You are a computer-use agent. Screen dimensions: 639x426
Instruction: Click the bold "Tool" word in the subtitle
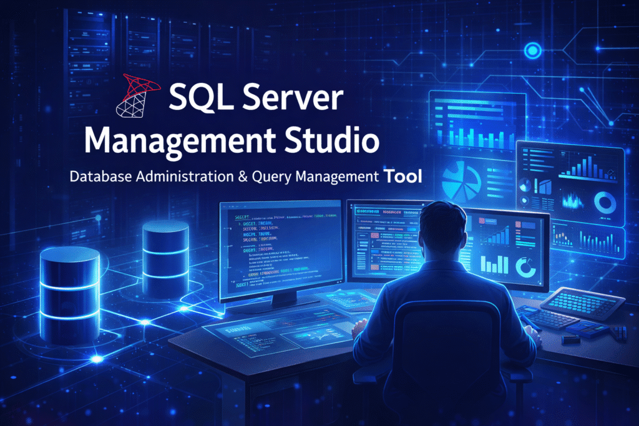(x=404, y=177)
